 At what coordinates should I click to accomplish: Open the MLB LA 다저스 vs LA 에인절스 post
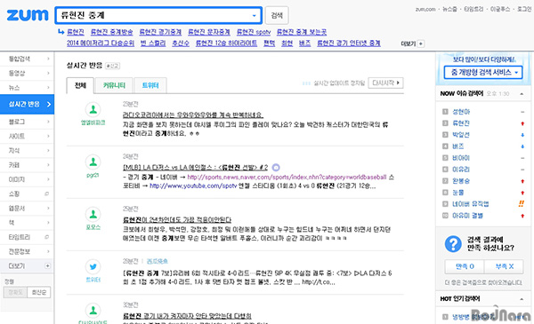(x=196, y=168)
